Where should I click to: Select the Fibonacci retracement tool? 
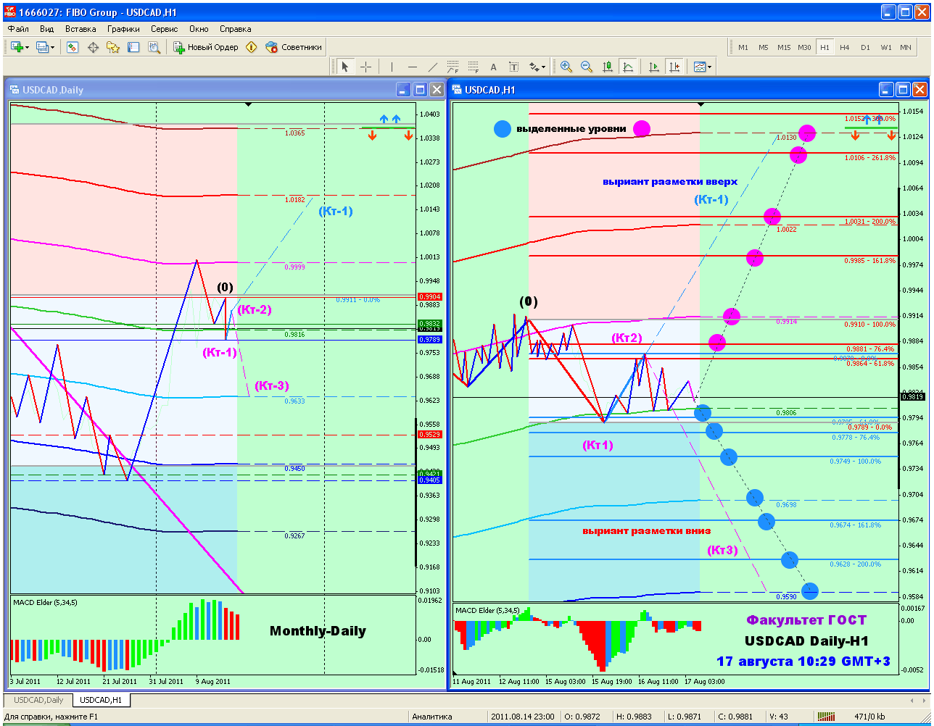pos(474,67)
